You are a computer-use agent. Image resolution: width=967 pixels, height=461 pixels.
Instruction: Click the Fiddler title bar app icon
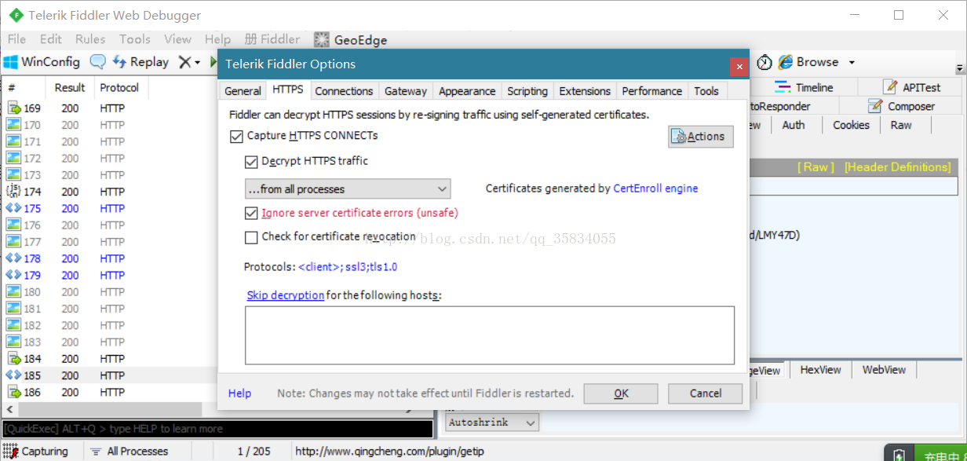(x=16, y=15)
